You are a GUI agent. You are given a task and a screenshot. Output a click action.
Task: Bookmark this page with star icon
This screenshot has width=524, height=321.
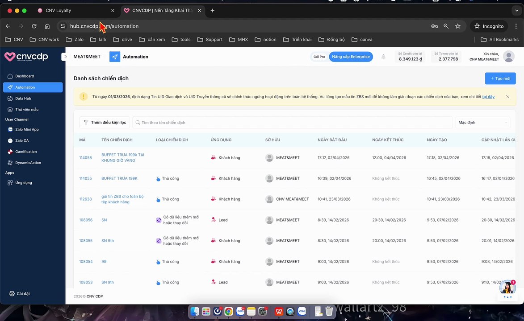click(x=458, y=26)
